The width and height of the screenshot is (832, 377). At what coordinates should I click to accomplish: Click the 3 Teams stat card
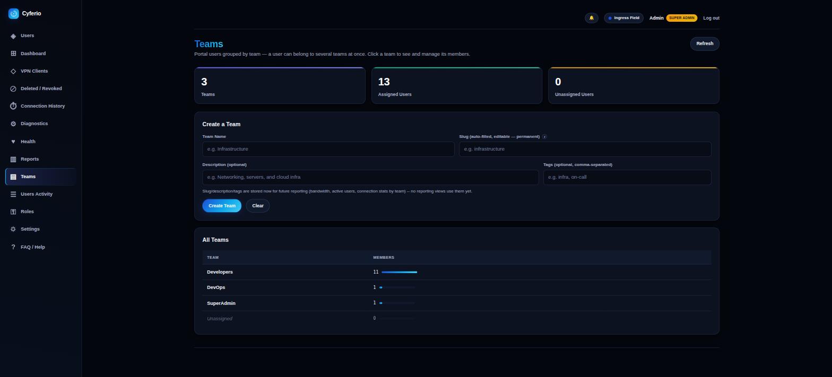point(280,85)
